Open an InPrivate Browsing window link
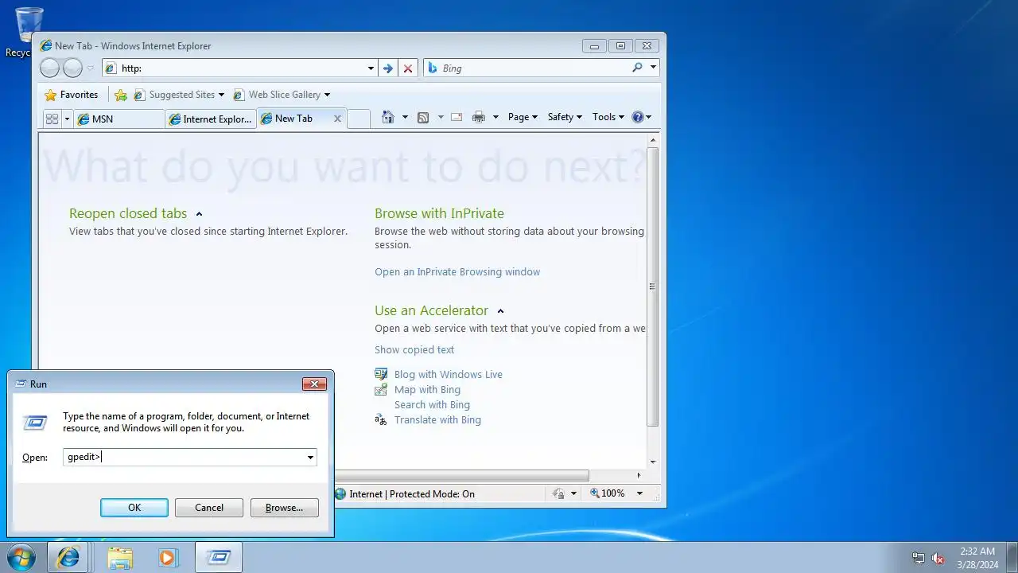 [457, 272]
